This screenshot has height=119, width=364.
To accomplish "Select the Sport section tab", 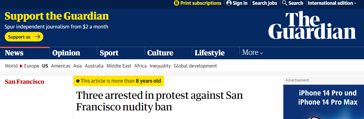I will [x=109, y=53].
